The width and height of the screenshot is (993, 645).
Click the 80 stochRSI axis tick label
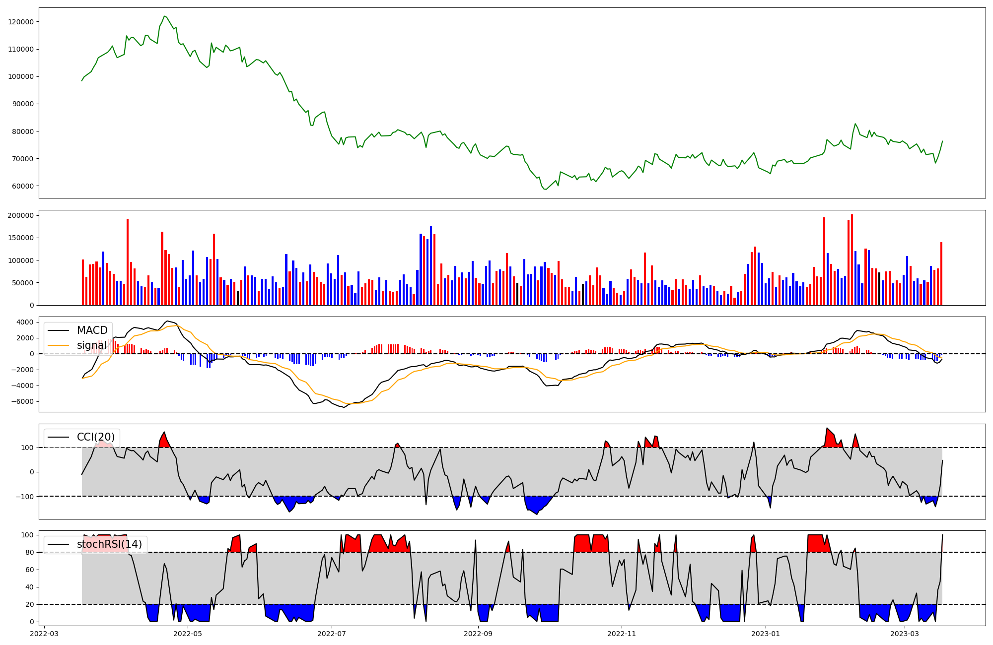click(x=30, y=552)
